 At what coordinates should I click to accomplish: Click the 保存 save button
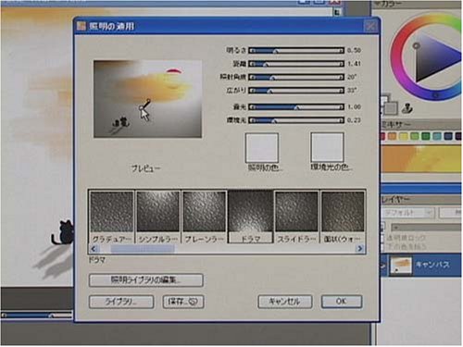[x=183, y=302]
